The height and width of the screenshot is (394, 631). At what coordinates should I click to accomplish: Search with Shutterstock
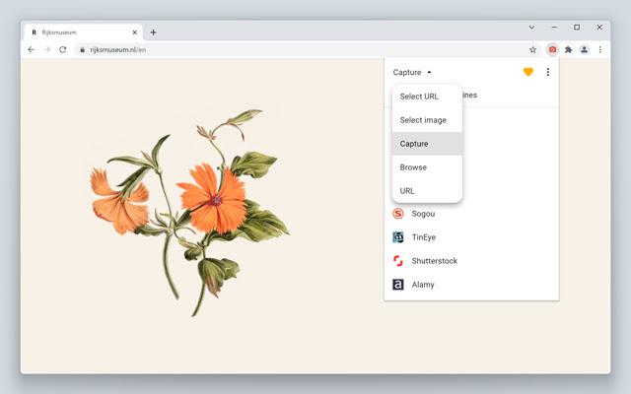[x=434, y=261]
